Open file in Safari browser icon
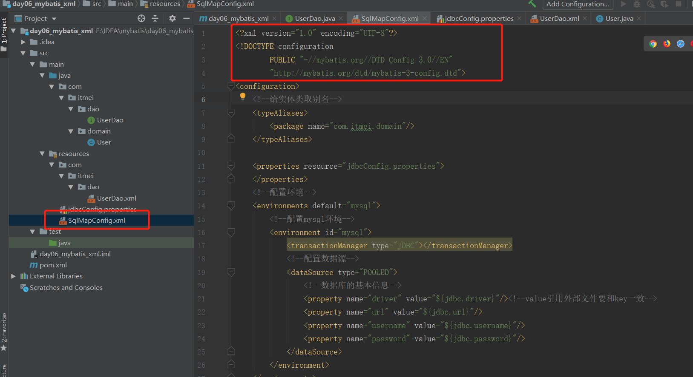 pyautogui.click(x=681, y=44)
